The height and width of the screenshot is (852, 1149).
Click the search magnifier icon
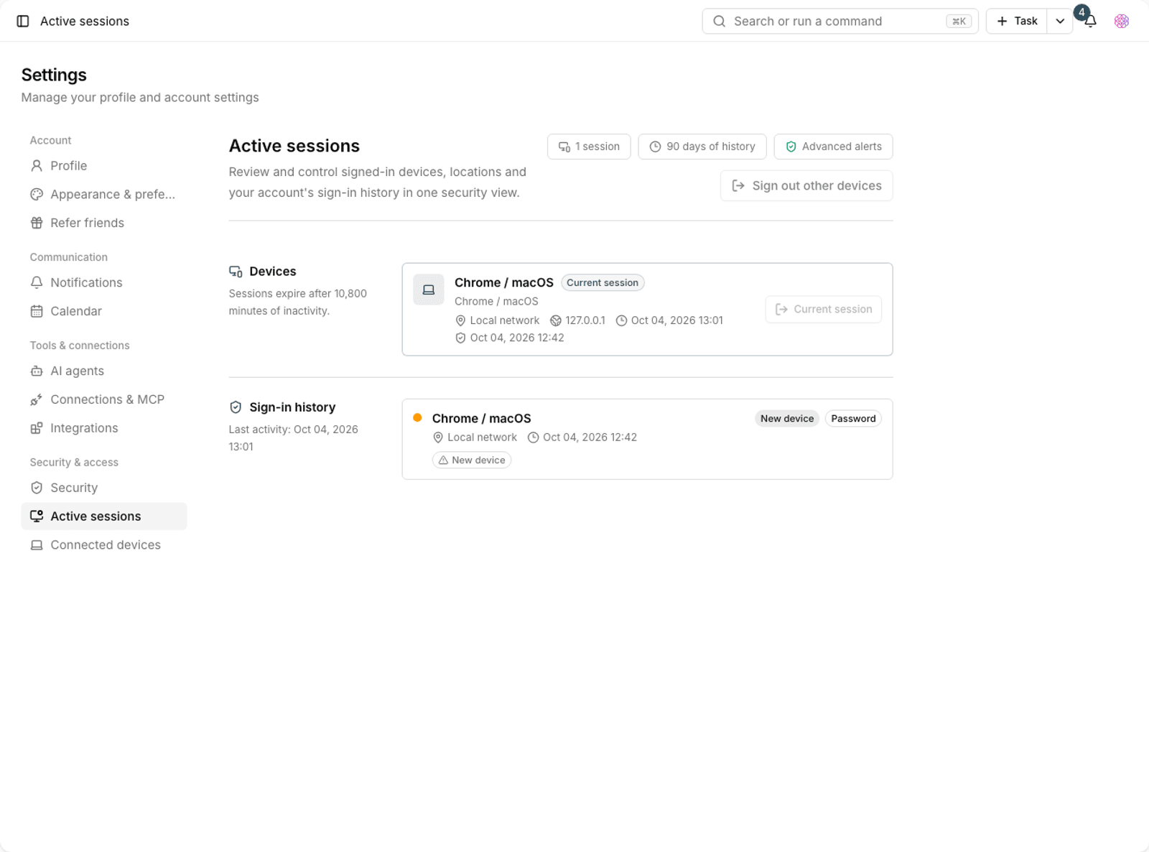719,22
